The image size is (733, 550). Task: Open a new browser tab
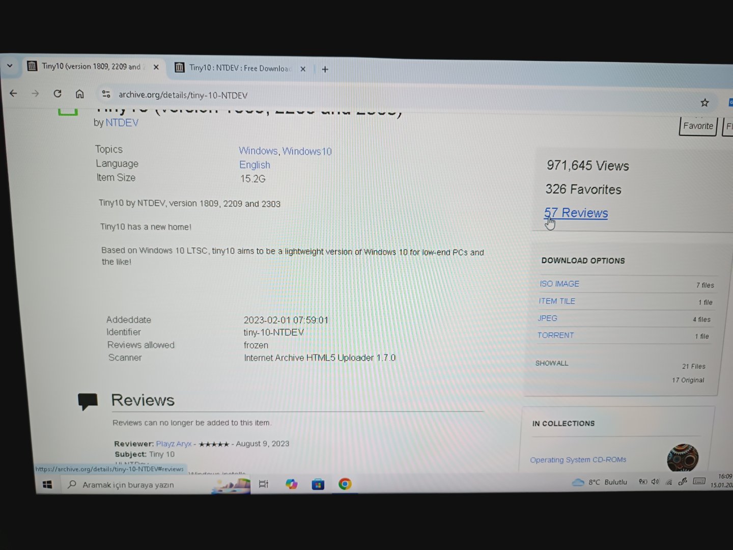coord(325,69)
